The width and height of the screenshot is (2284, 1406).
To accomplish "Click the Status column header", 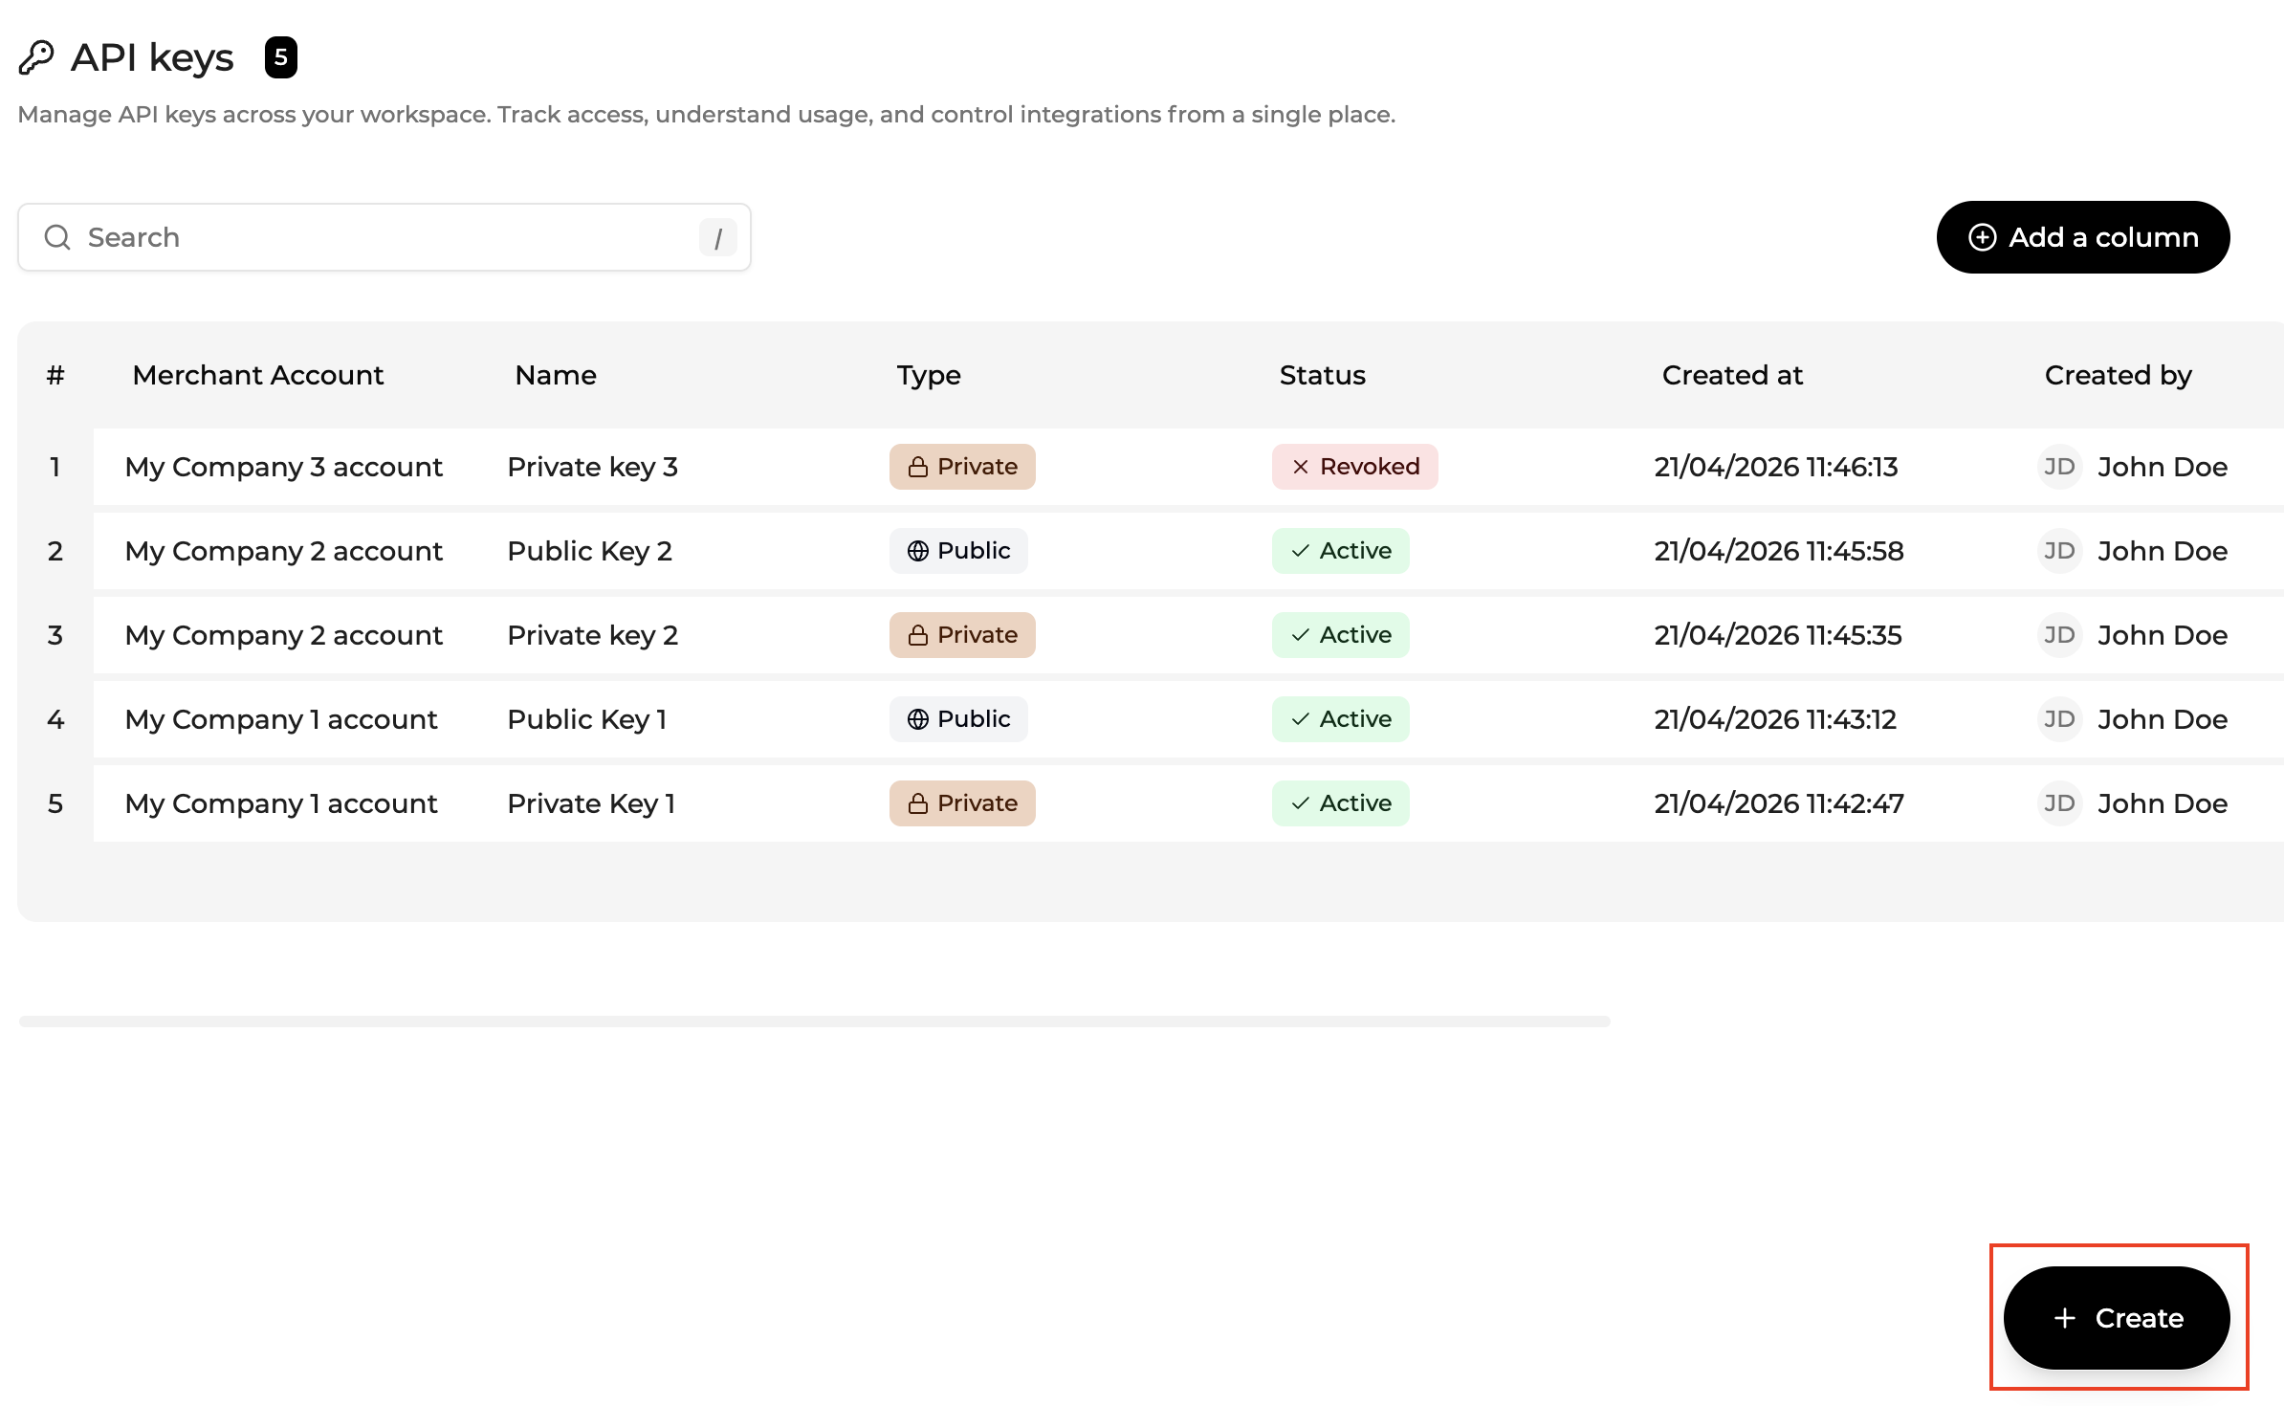I will click(x=1322, y=375).
